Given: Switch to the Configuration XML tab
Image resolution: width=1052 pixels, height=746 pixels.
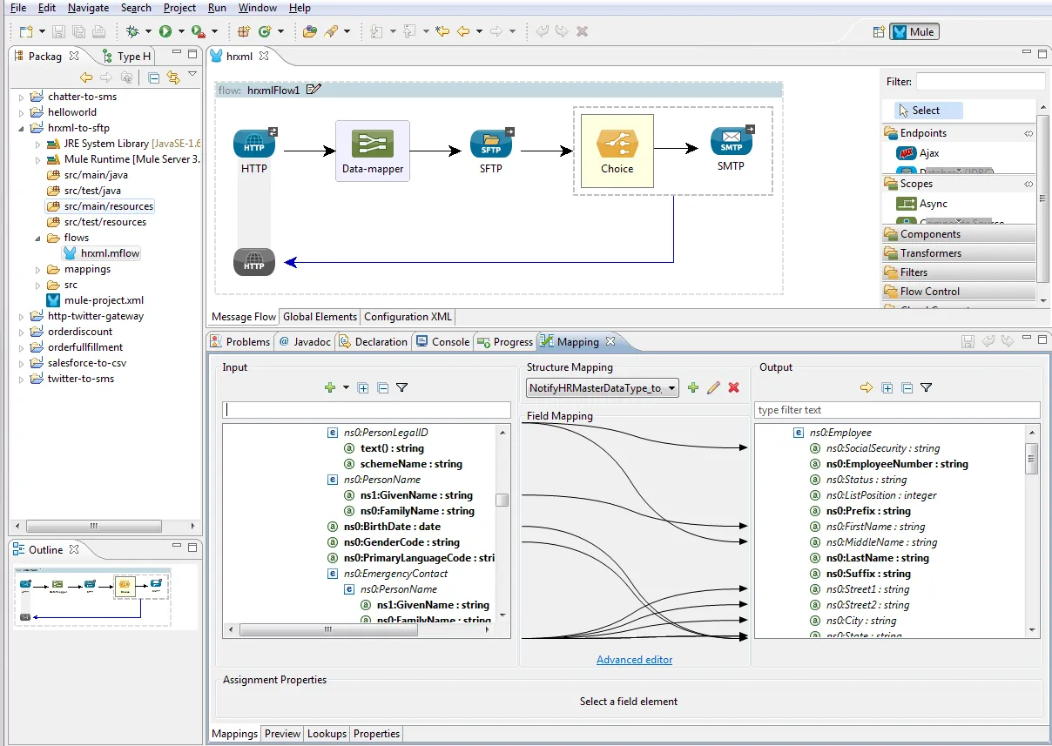Looking at the screenshot, I should click(408, 317).
